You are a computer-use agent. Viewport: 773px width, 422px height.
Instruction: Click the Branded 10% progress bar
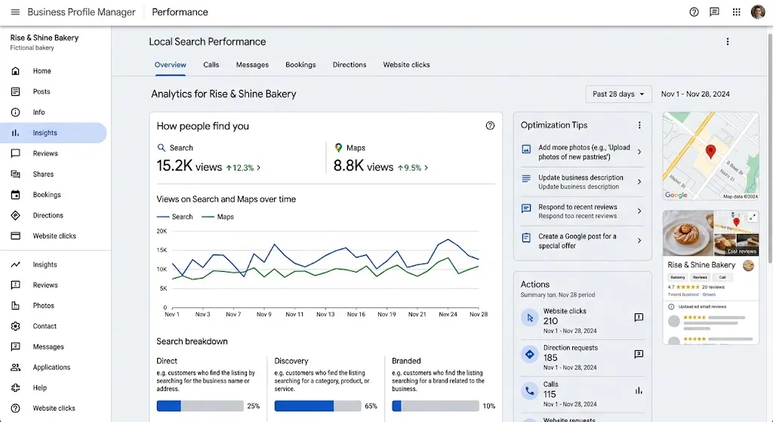pos(436,406)
